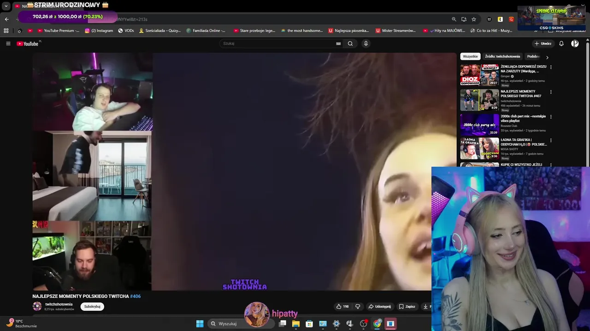Screen dimensions: 590x331
Task: Open the YouTube hamburger guide menu
Action: [x=8, y=44]
